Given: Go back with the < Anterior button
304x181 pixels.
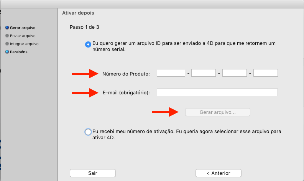Looking at the screenshot, I should [x=218, y=173].
